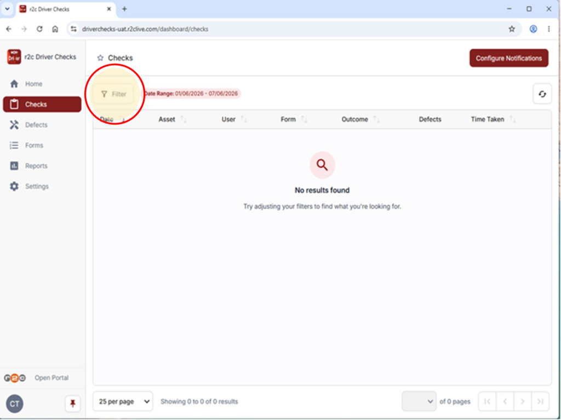This screenshot has height=420, width=561.
Task: Go to the next page
Action: pyautogui.click(x=522, y=401)
